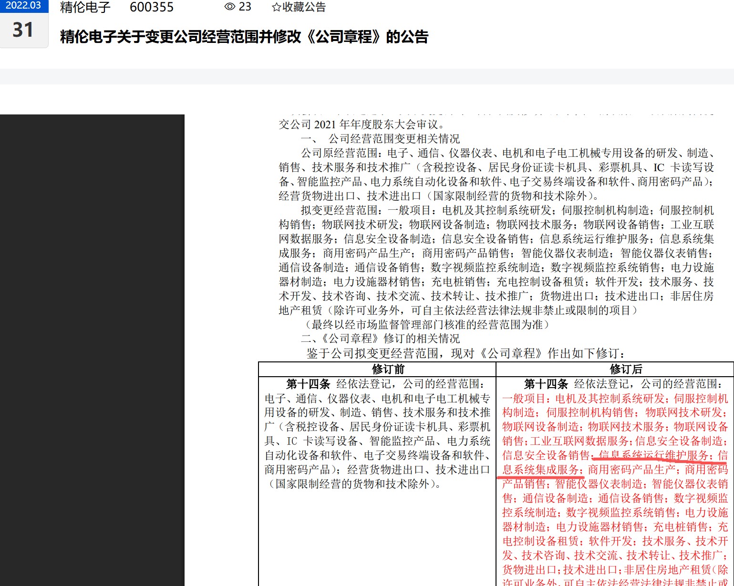This screenshot has height=586, width=734.
Task: Click the table header 修订前
Action: pyautogui.click(x=388, y=369)
